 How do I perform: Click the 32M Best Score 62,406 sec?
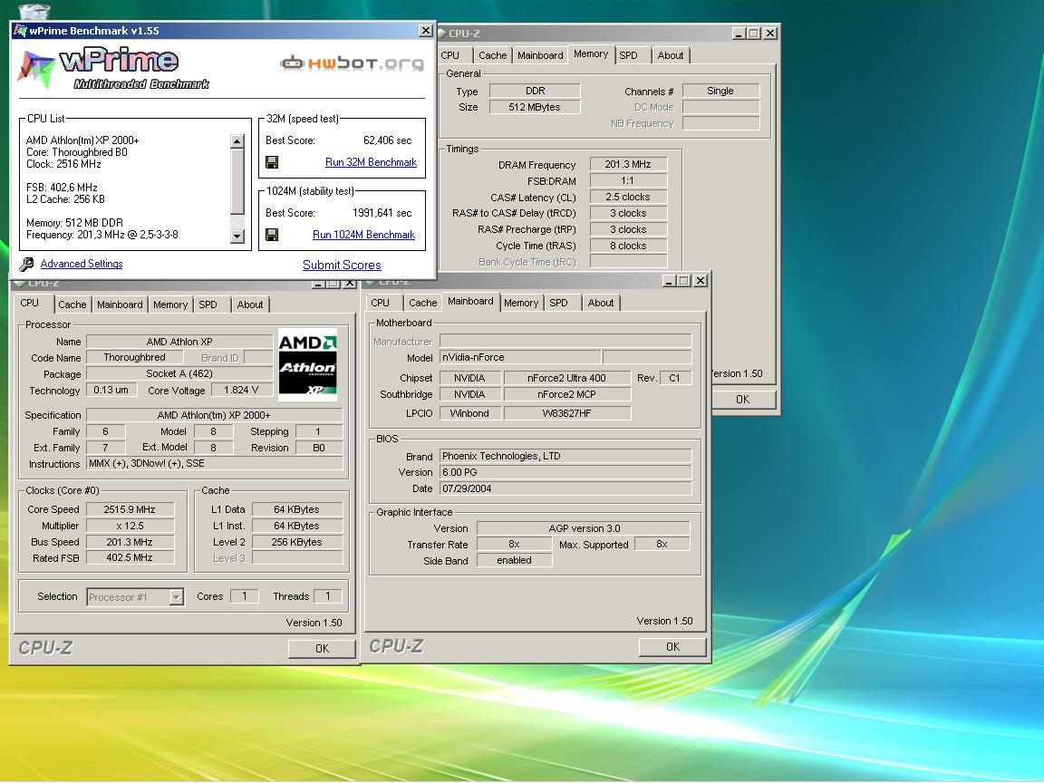point(388,140)
